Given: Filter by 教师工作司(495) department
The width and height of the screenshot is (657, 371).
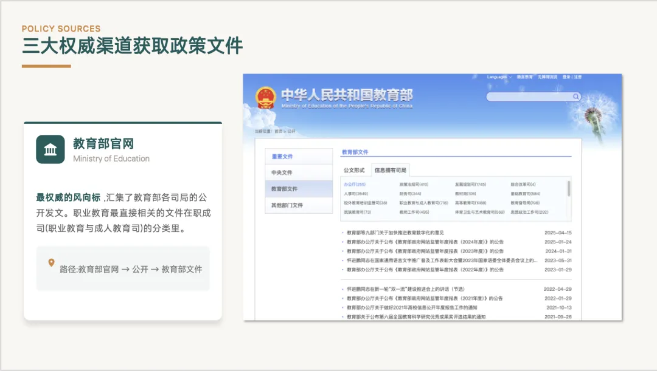Looking at the screenshot, I should point(414,212).
